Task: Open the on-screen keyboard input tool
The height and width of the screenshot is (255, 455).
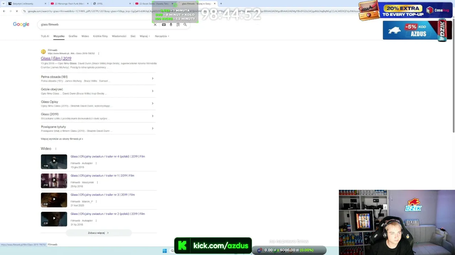Action: [x=164, y=24]
